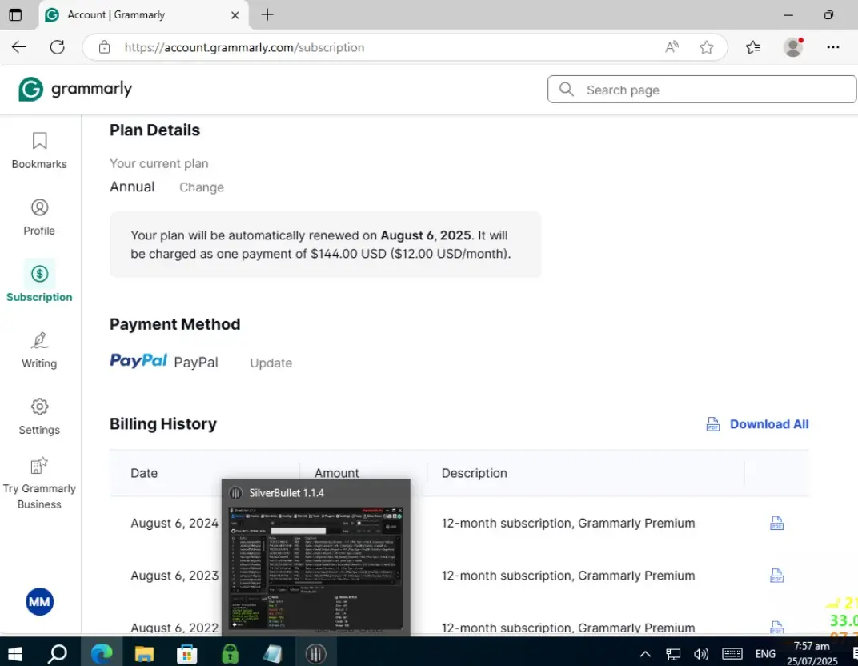Click ENG language indicator
This screenshot has height=666, width=858.
pos(765,653)
